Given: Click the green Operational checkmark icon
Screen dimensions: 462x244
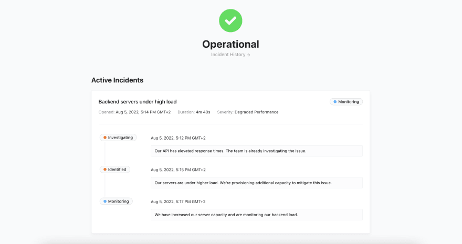Looking at the screenshot, I should [230, 20].
